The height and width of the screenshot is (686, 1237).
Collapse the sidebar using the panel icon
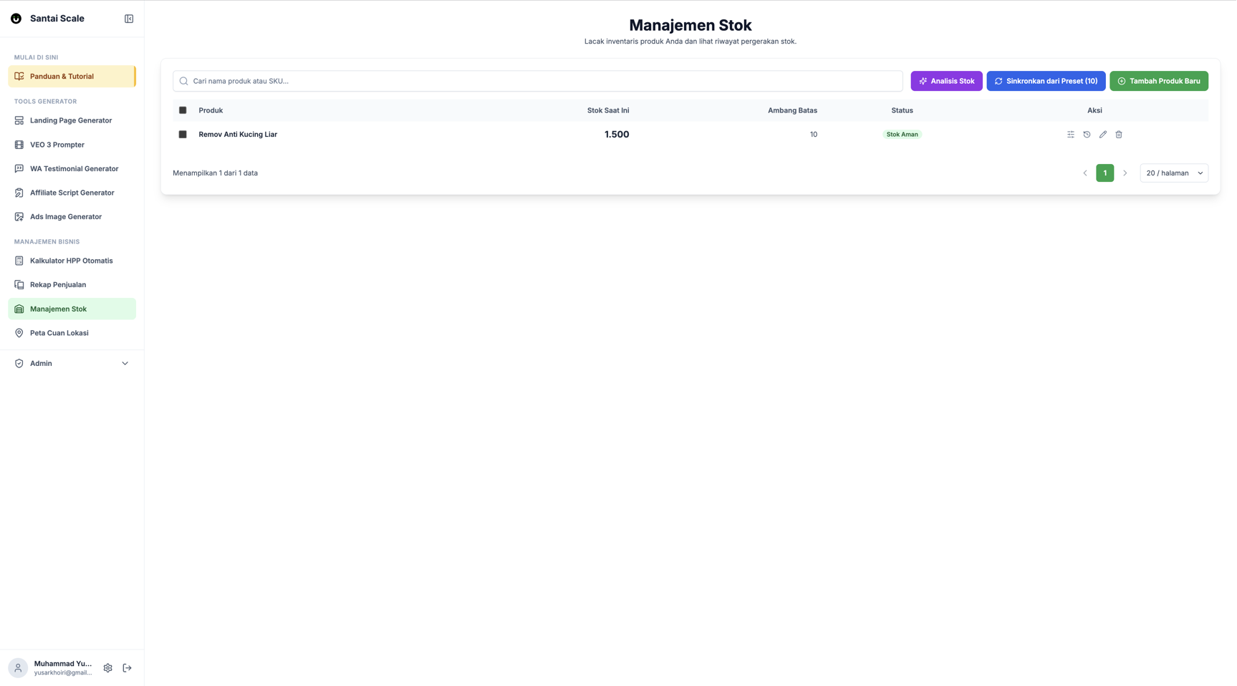(129, 19)
